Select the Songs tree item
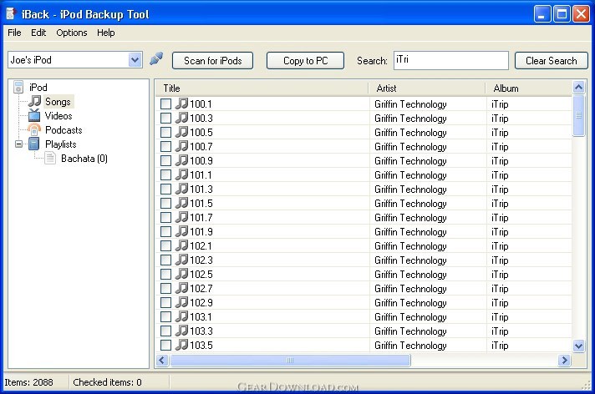The height and width of the screenshot is (394, 595). click(58, 102)
